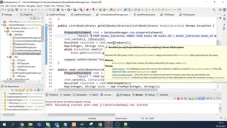Screen dimensions: 227x128
Task: Switch to FileType.java editor tab
Action: click(x=187, y=15)
